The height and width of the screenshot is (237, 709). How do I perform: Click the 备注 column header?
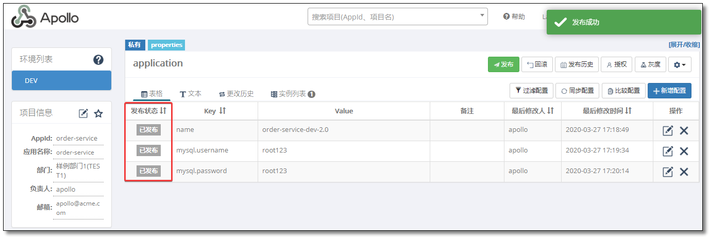(467, 111)
